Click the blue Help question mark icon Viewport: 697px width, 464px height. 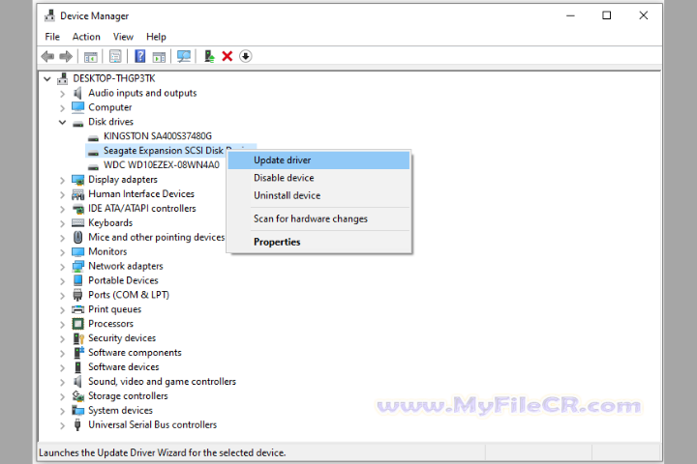pos(140,56)
